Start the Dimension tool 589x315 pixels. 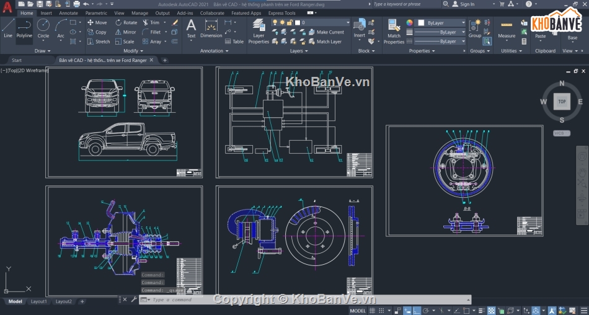tap(211, 29)
